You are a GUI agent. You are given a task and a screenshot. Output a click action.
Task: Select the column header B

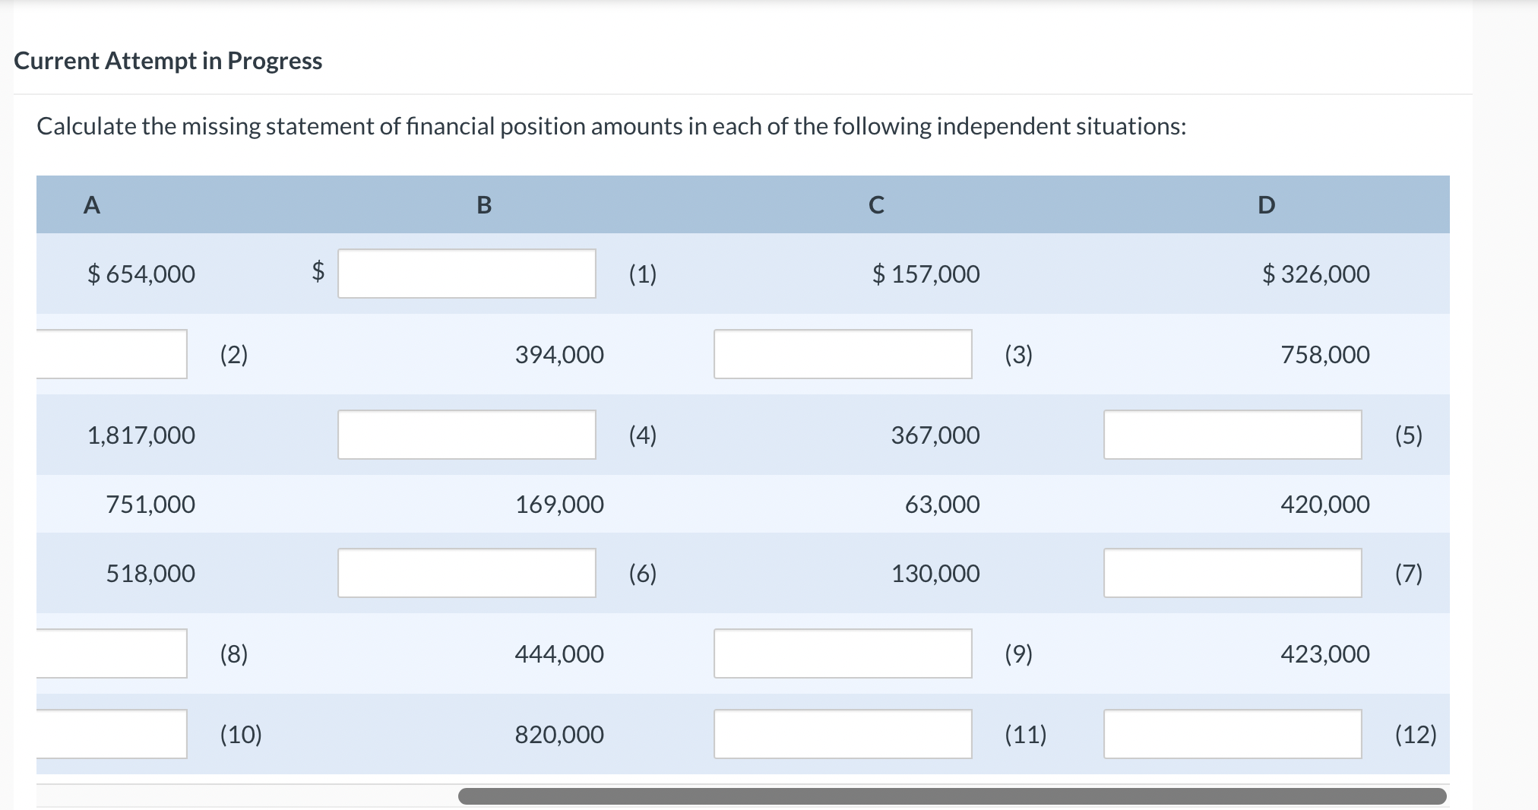(483, 204)
